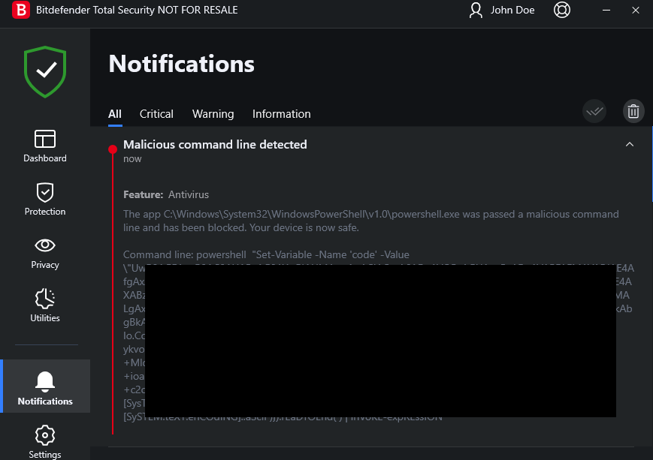Open the Utilities section
This screenshot has width=653, height=460.
click(x=45, y=299)
